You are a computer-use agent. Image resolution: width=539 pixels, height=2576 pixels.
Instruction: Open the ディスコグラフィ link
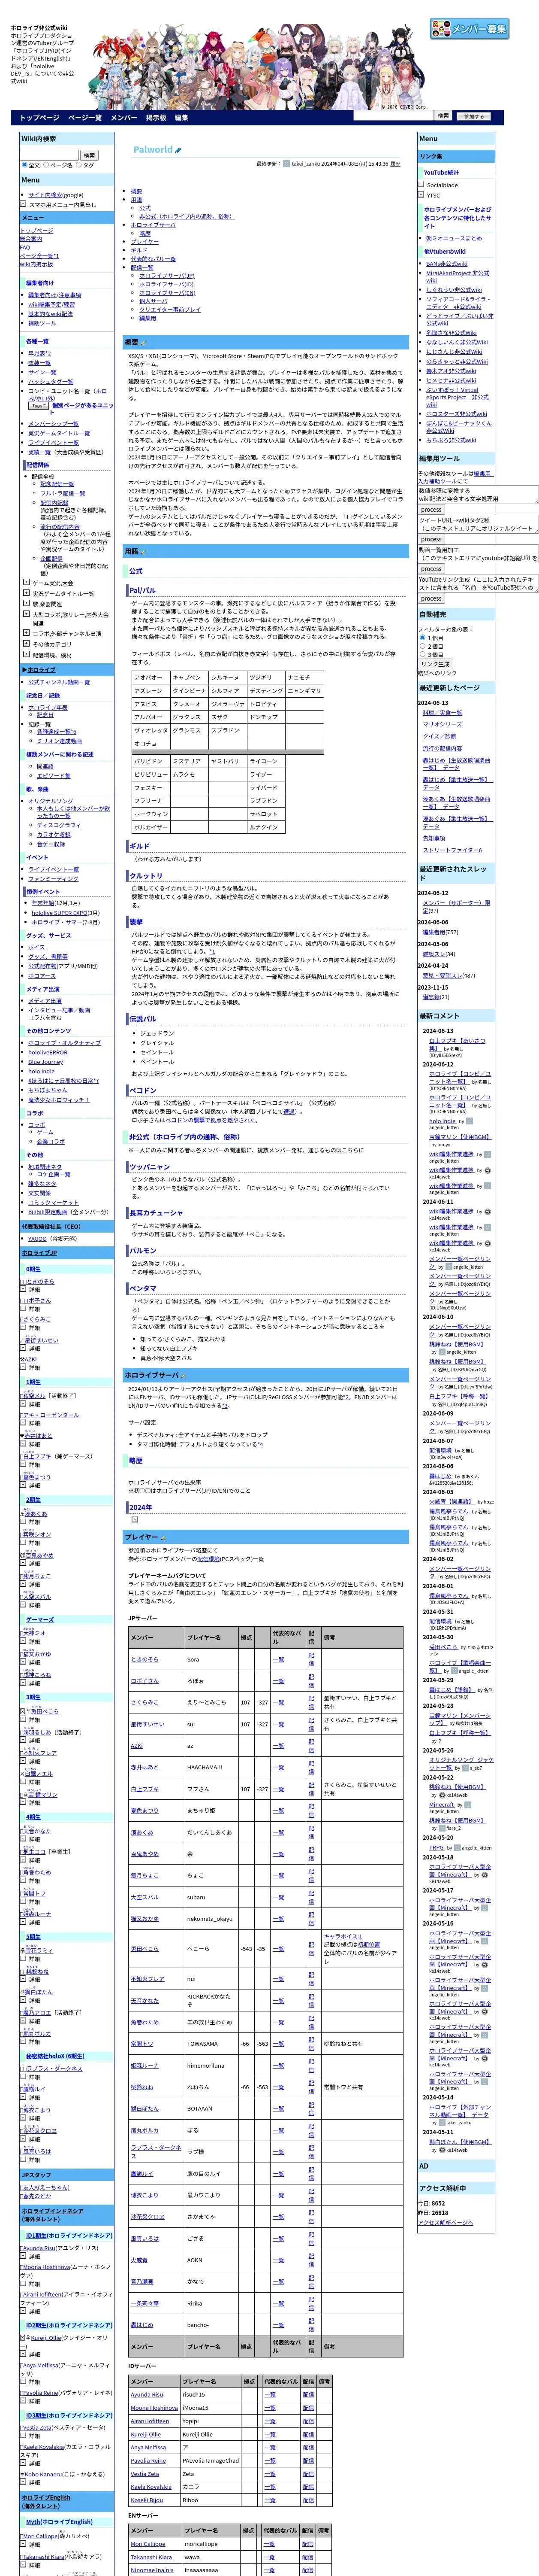(59, 825)
